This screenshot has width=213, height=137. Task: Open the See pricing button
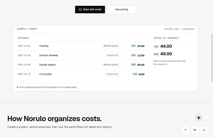point(122,10)
